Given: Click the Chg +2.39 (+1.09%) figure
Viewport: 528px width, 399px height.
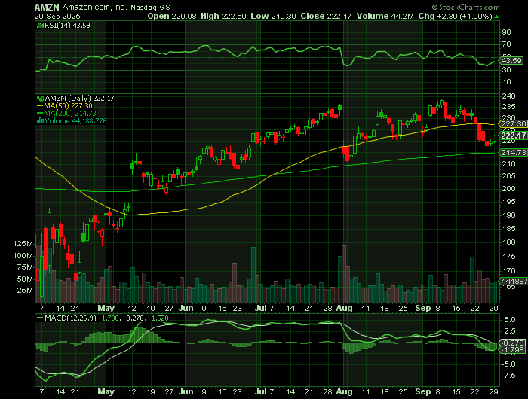Looking at the screenshot, I should pyautogui.click(x=455, y=16).
